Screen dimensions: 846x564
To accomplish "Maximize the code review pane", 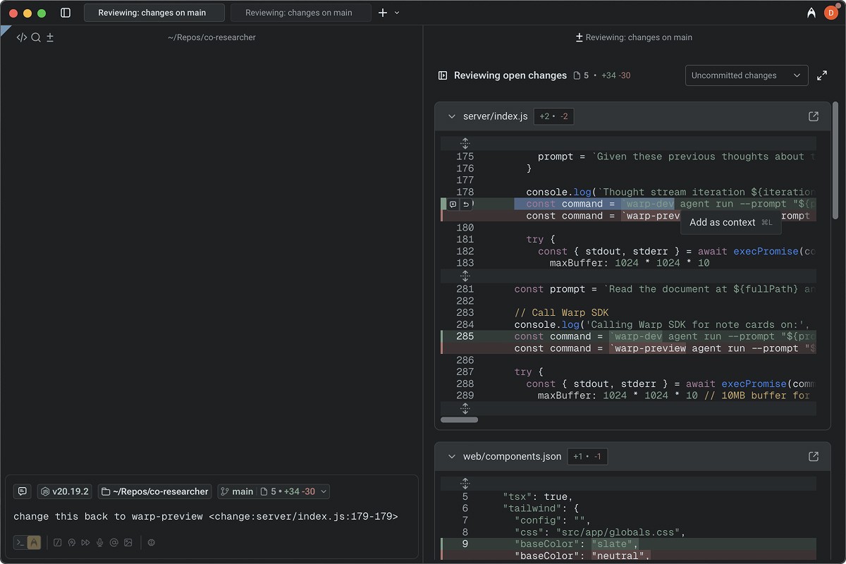I will click(x=822, y=75).
